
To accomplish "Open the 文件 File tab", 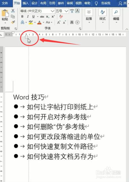I will pos(5,3).
